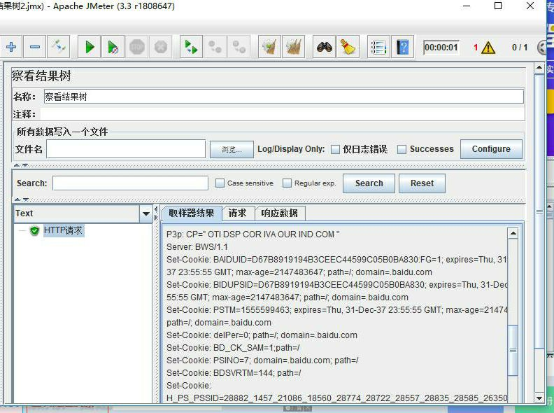Click the Clear icon
Image resolution: width=554 pixels, height=413 pixels.
(x=269, y=47)
